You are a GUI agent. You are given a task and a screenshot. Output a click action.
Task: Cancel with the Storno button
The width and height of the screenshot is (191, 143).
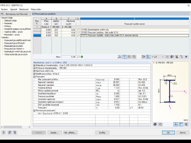pyautogui.click(x=183, y=133)
